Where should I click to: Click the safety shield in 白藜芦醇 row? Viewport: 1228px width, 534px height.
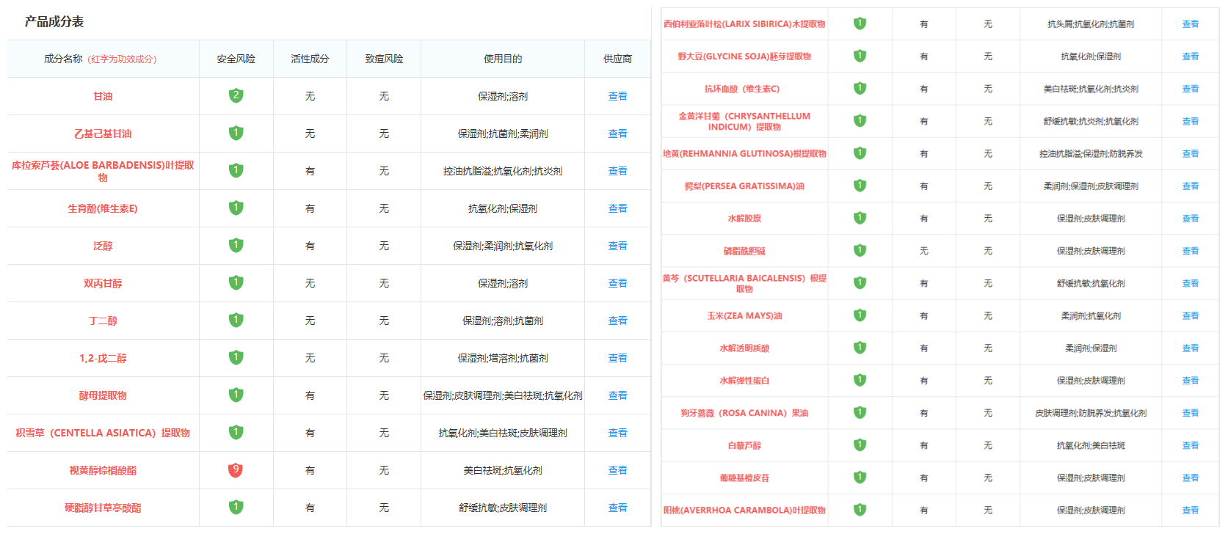click(860, 445)
